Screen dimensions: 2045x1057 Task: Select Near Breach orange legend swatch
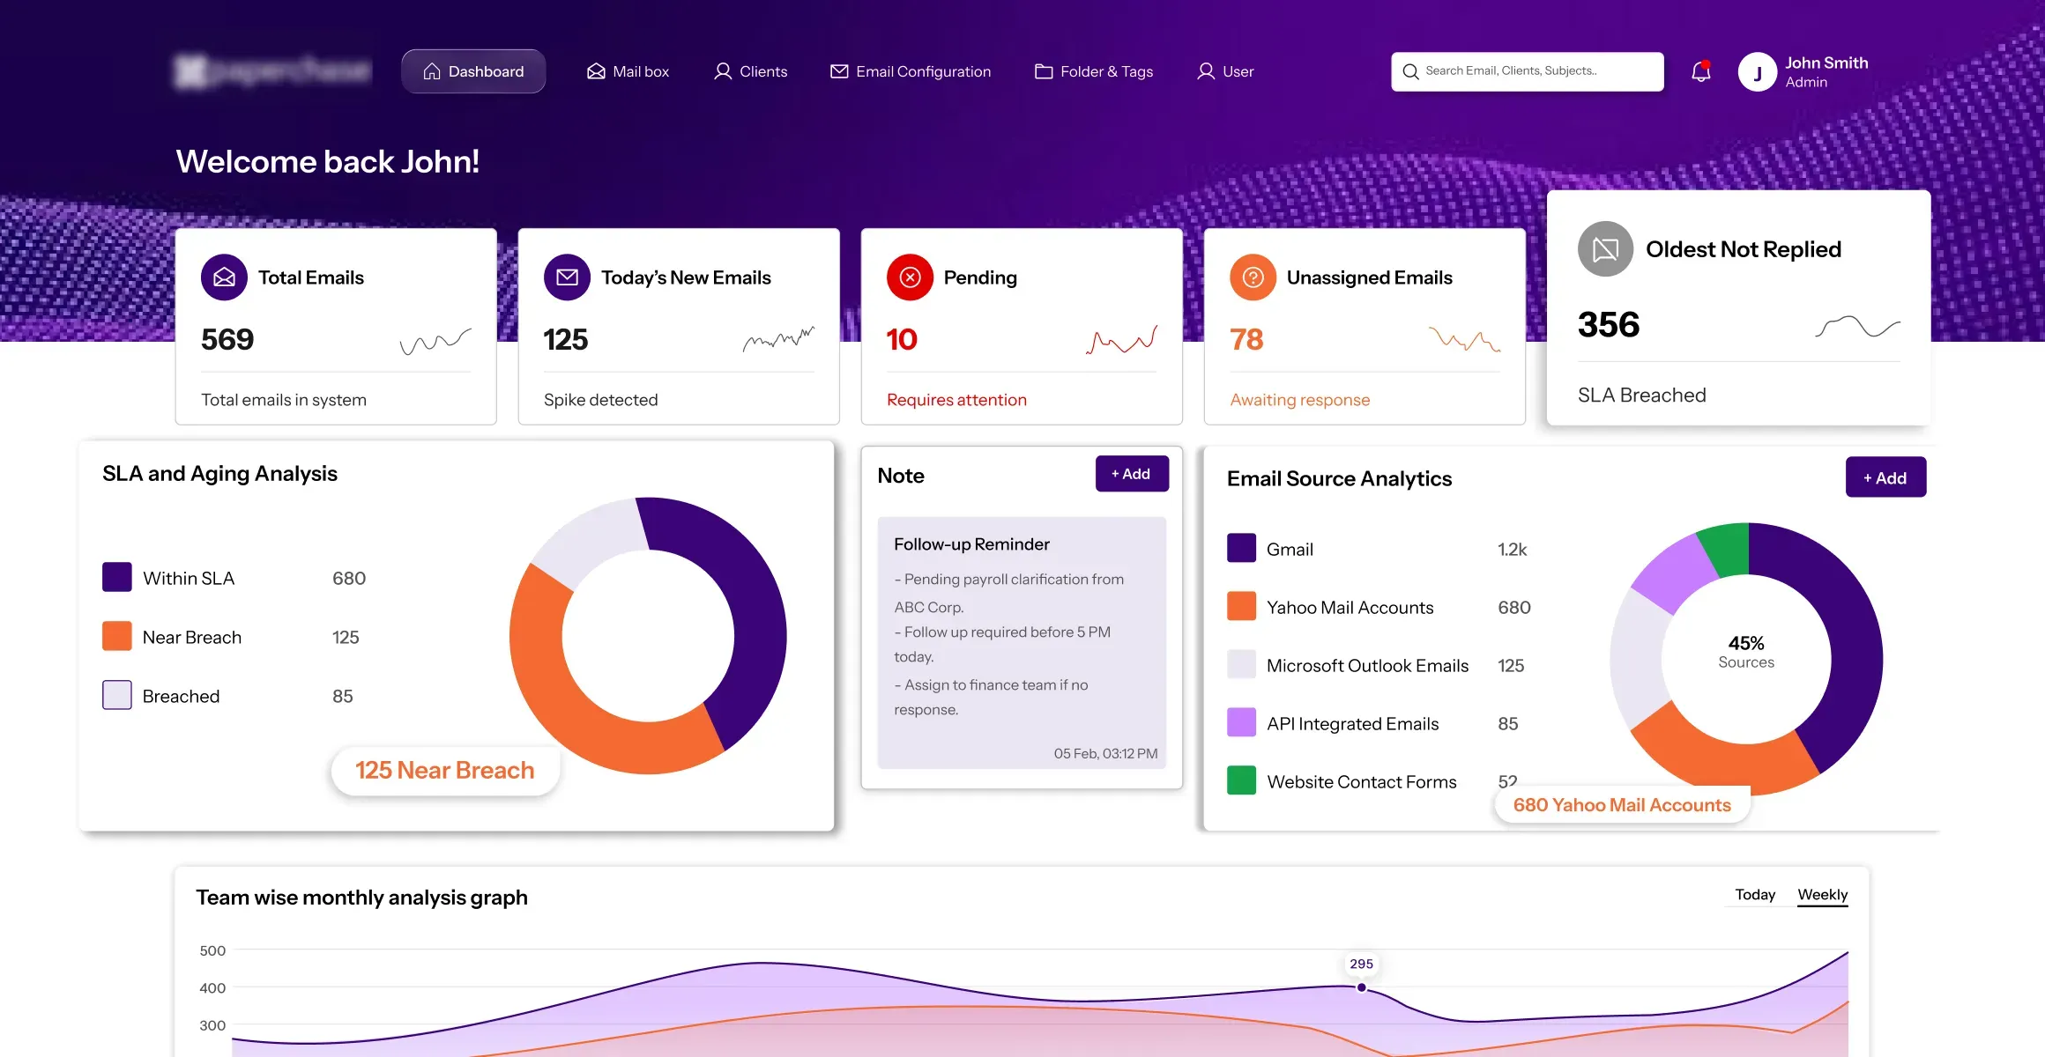(x=117, y=636)
